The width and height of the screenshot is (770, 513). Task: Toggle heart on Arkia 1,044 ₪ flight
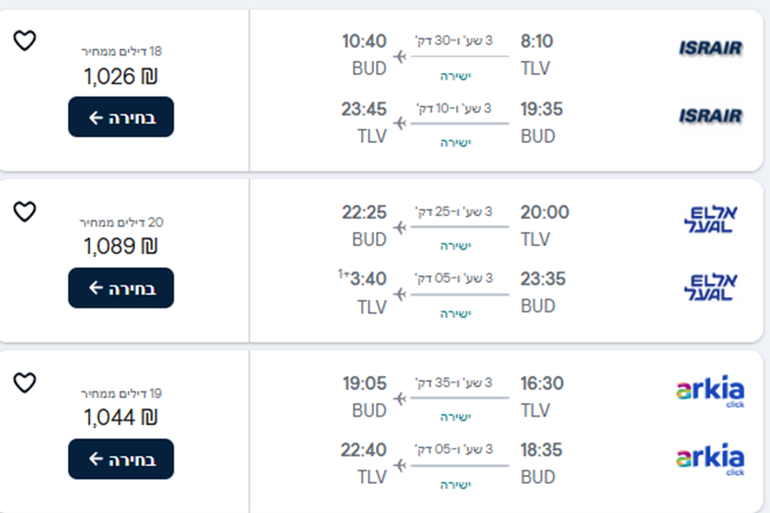pyautogui.click(x=25, y=382)
